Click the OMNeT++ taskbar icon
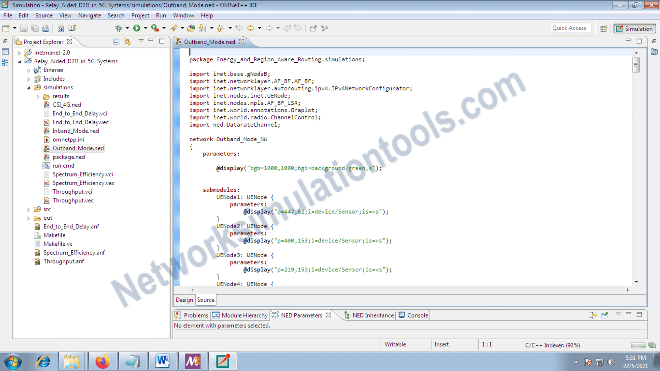Image resolution: width=660 pixels, height=371 pixels. pyautogui.click(x=222, y=361)
